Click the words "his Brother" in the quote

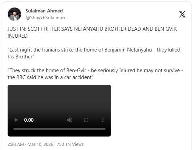click(20, 57)
